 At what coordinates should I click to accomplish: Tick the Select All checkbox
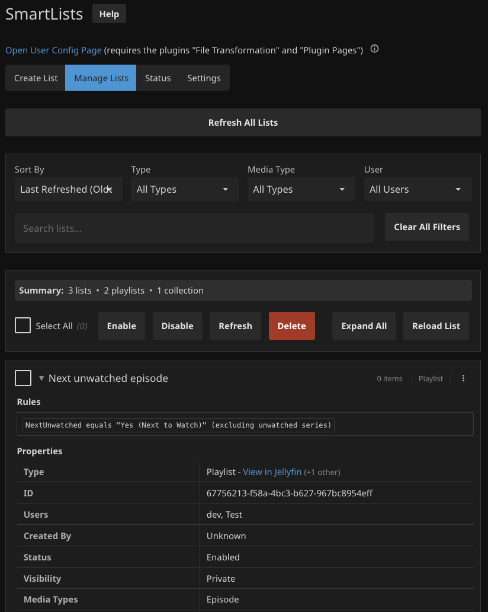click(x=23, y=325)
